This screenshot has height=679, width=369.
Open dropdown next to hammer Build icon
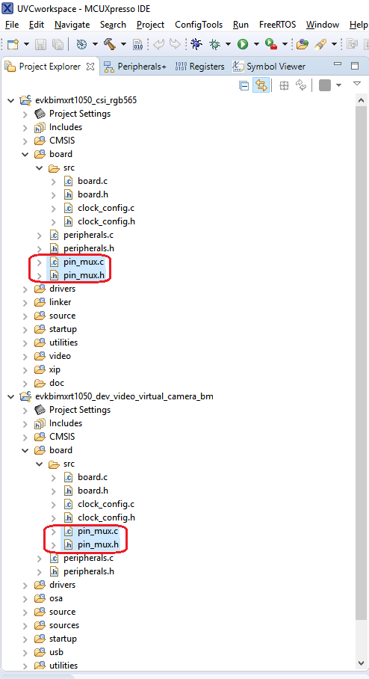point(124,44)
